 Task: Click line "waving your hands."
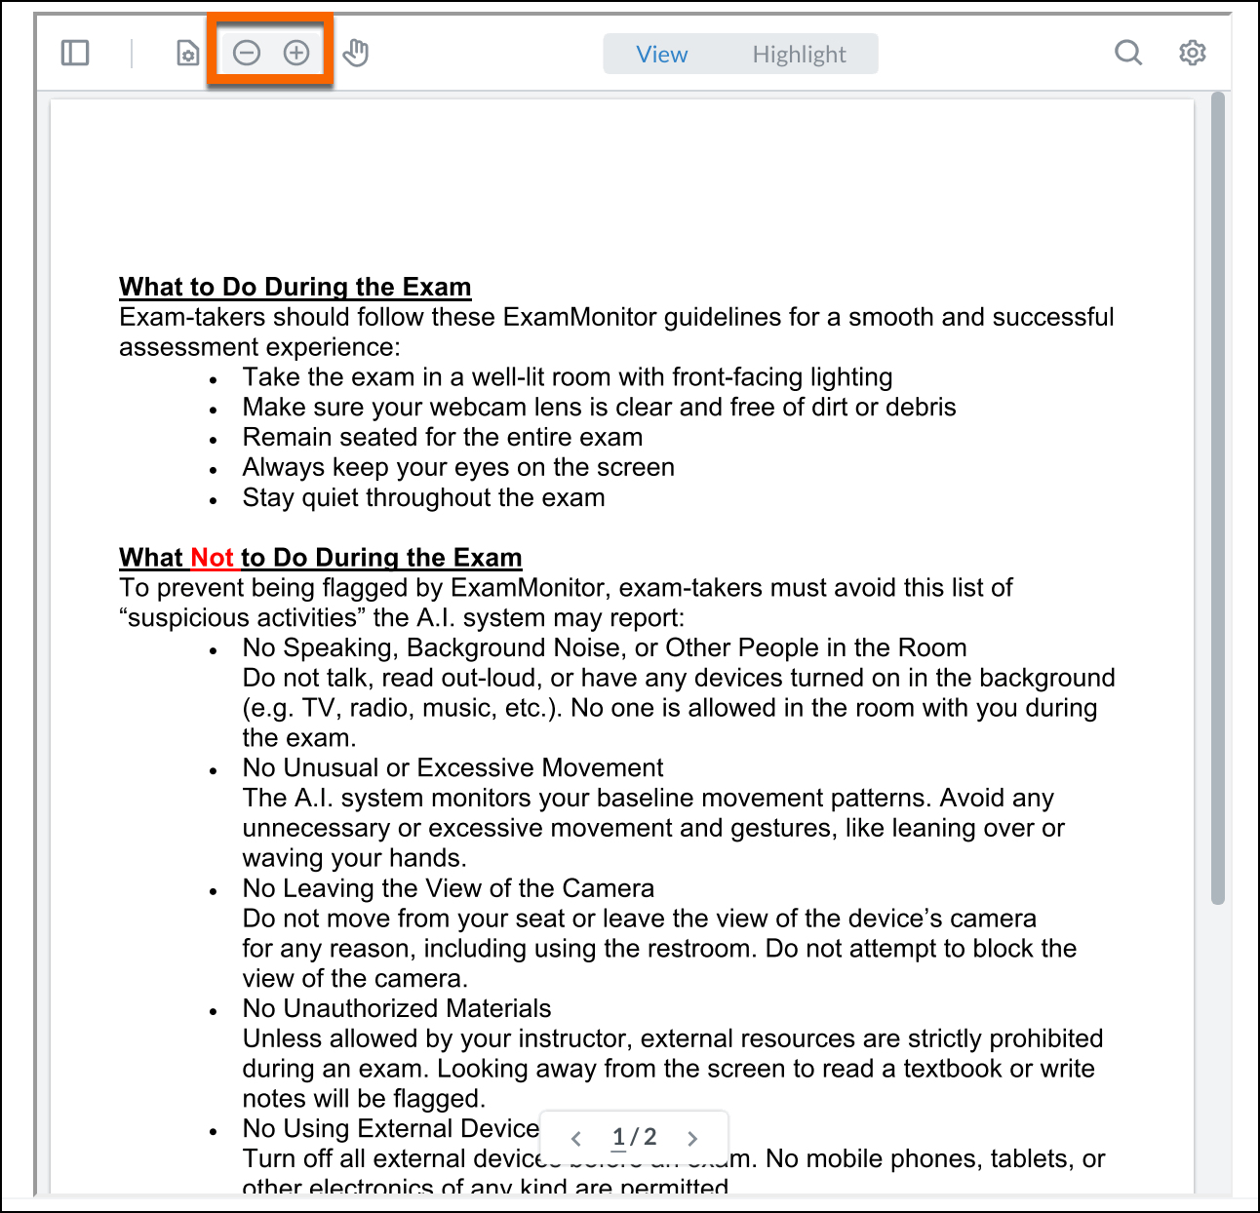pyautogui.click(x=355, y=858)
